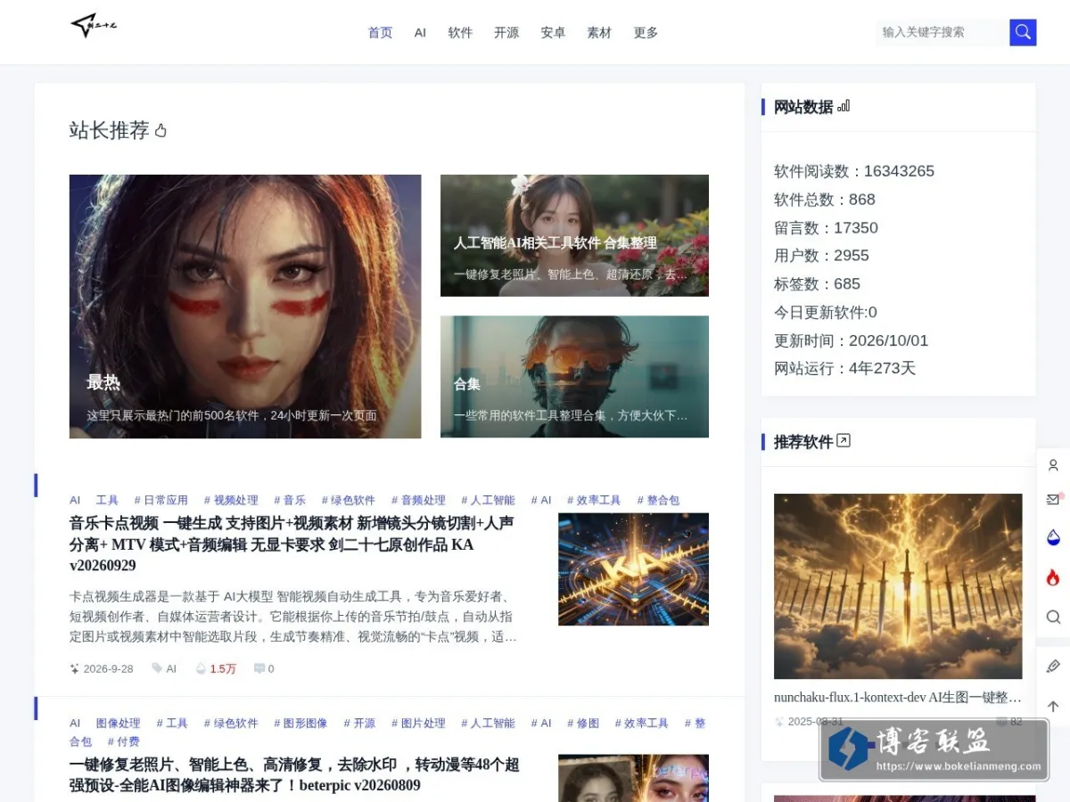Screen dimensions: 1070x802
Task: Click the site logo in the header
Action: [94, 27]
